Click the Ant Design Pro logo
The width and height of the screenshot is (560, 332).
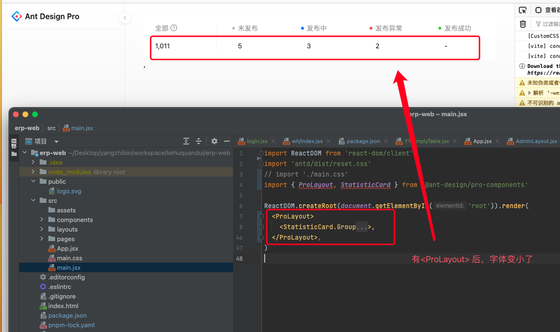coord(16,16)
